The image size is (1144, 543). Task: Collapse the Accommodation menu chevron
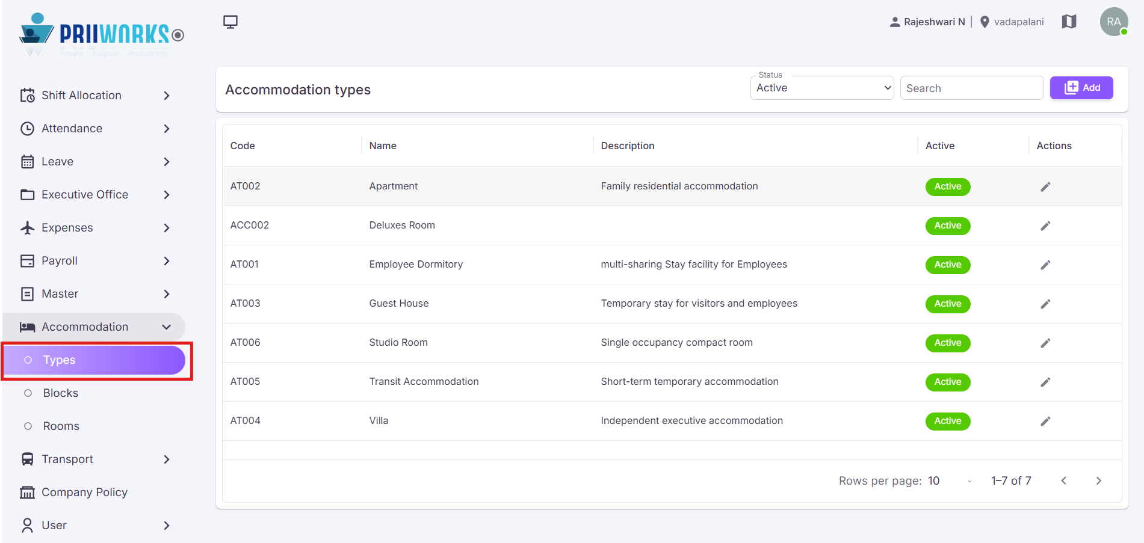(x=167, y=327)
